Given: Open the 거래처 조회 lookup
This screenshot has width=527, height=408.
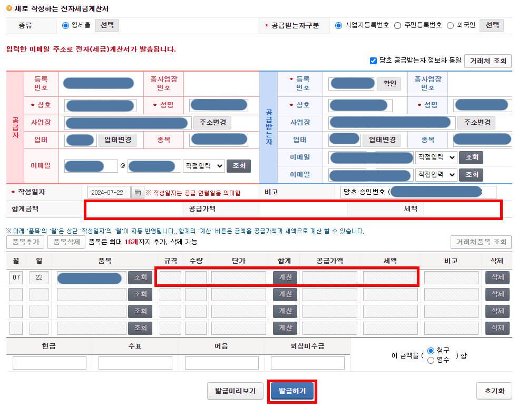Looking at the screenshot, I should pyautogui.click(x=488, y=61).
